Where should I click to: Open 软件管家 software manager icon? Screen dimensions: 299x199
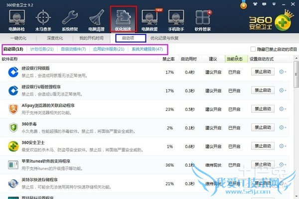coord(203,20)
